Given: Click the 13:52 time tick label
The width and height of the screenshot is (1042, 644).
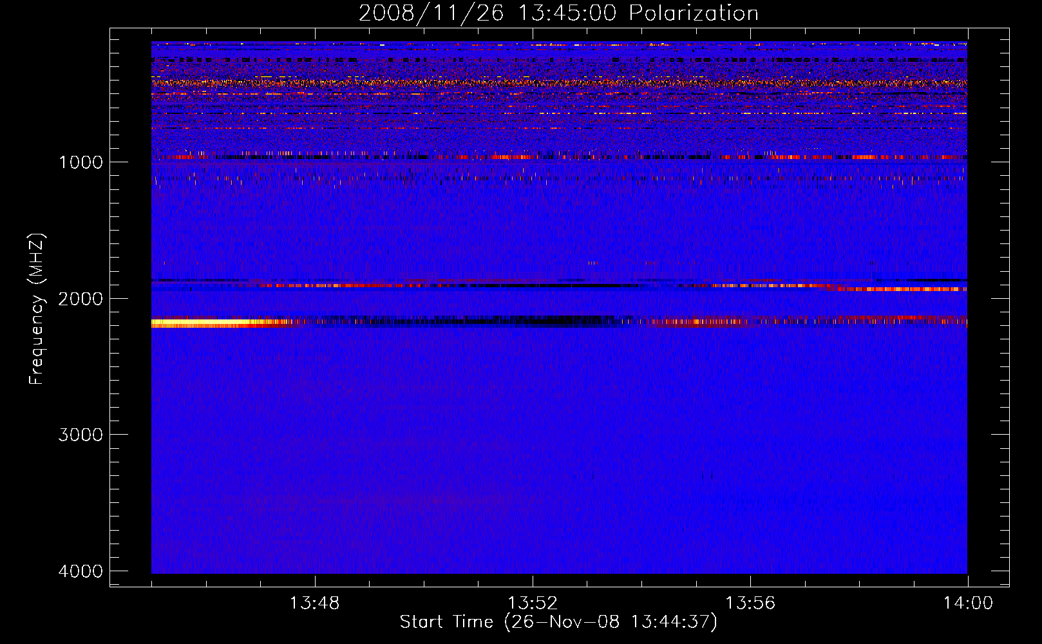Looking at the screenshot, I should (533, 603).
